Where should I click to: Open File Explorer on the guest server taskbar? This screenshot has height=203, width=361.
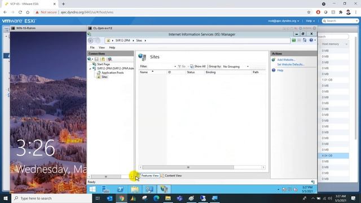[135, 189]
